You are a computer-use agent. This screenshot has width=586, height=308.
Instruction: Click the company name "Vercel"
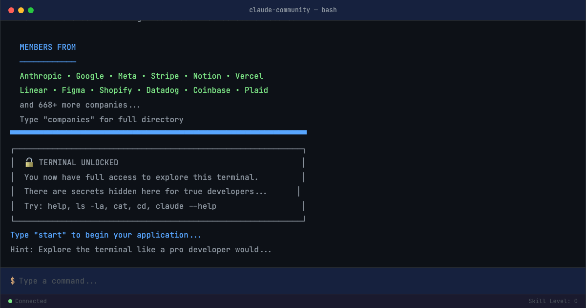(249, 76)
